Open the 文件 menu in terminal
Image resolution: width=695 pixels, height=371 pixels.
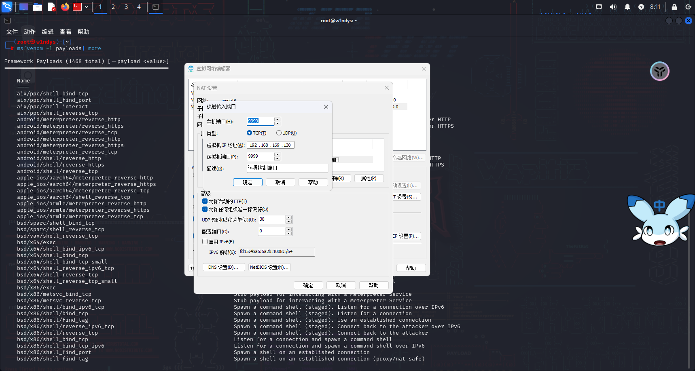pyautogui.click(x=12, y=32)
